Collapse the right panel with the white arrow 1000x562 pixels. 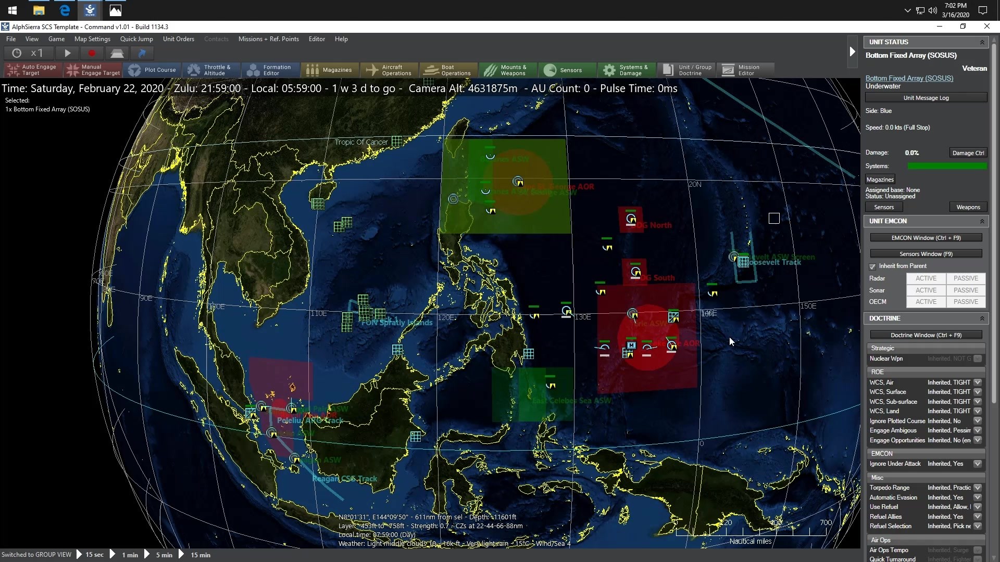tap(852, 52)
